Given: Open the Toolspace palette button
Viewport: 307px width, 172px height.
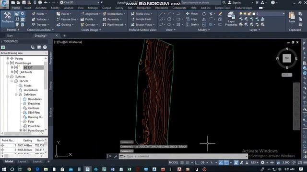Looking at the screenshot, I should tap(8, 19).
